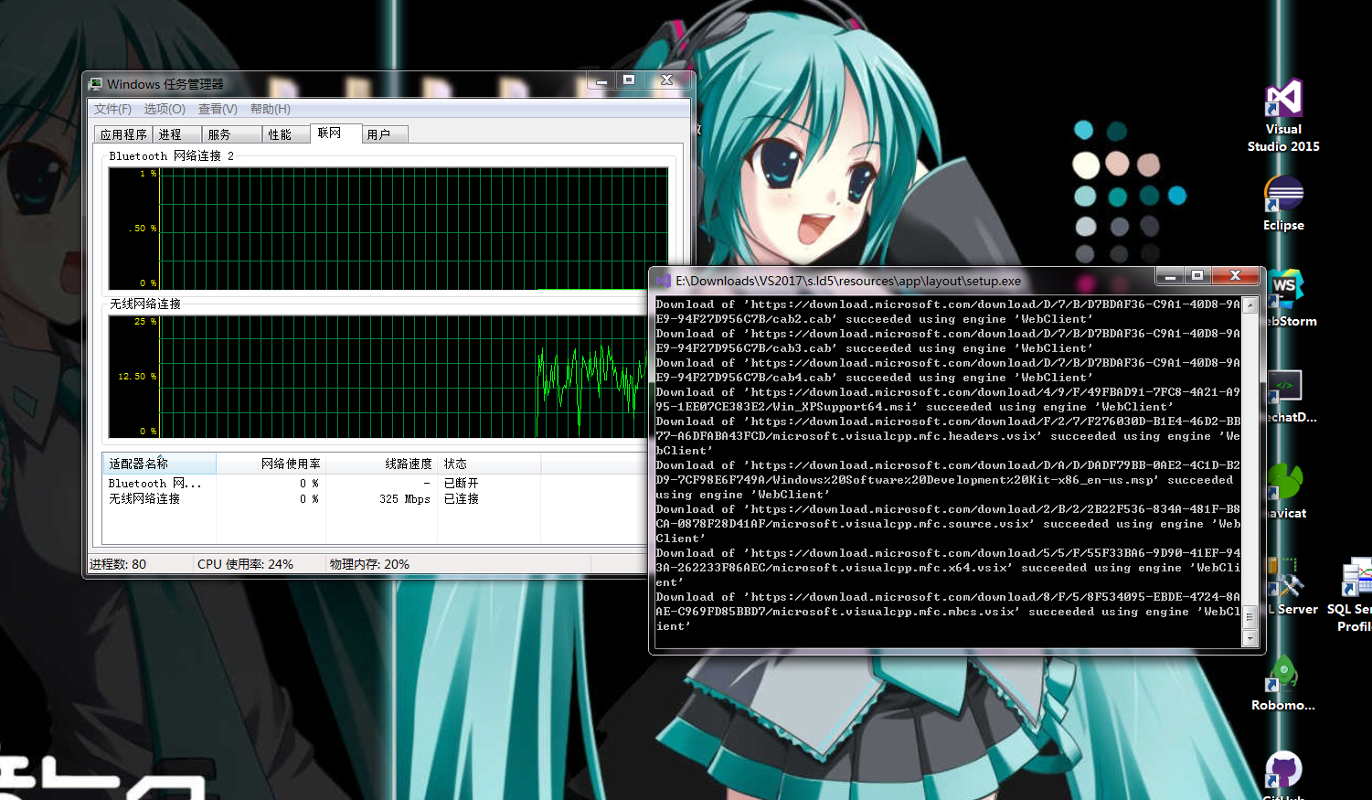
Task: Open the WebStorm desktop shortcut
Action: 1289,299
